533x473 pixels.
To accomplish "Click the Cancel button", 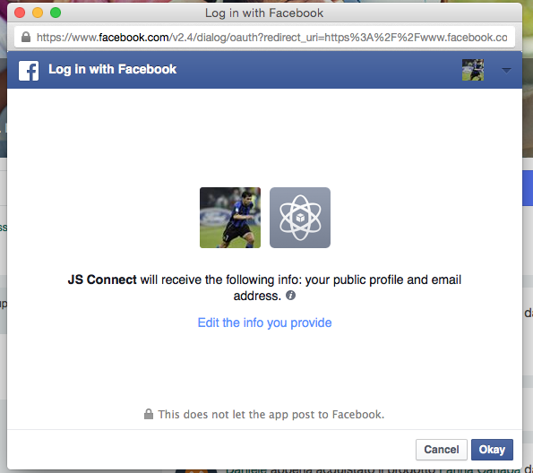I will [x=442, y=450].
